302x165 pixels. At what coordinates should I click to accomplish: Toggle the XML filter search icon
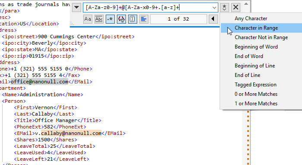click(121, 19)
